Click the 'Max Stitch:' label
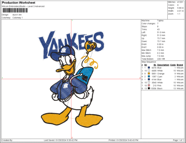This screenshot has height=143, width=186. coord(146,50)
